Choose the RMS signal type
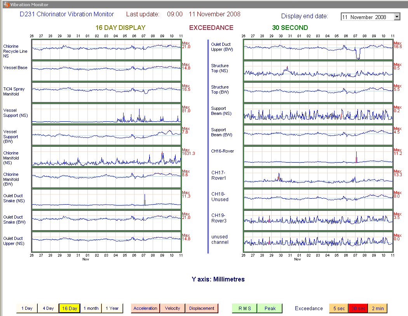408x316 pixels. (245, 308)
